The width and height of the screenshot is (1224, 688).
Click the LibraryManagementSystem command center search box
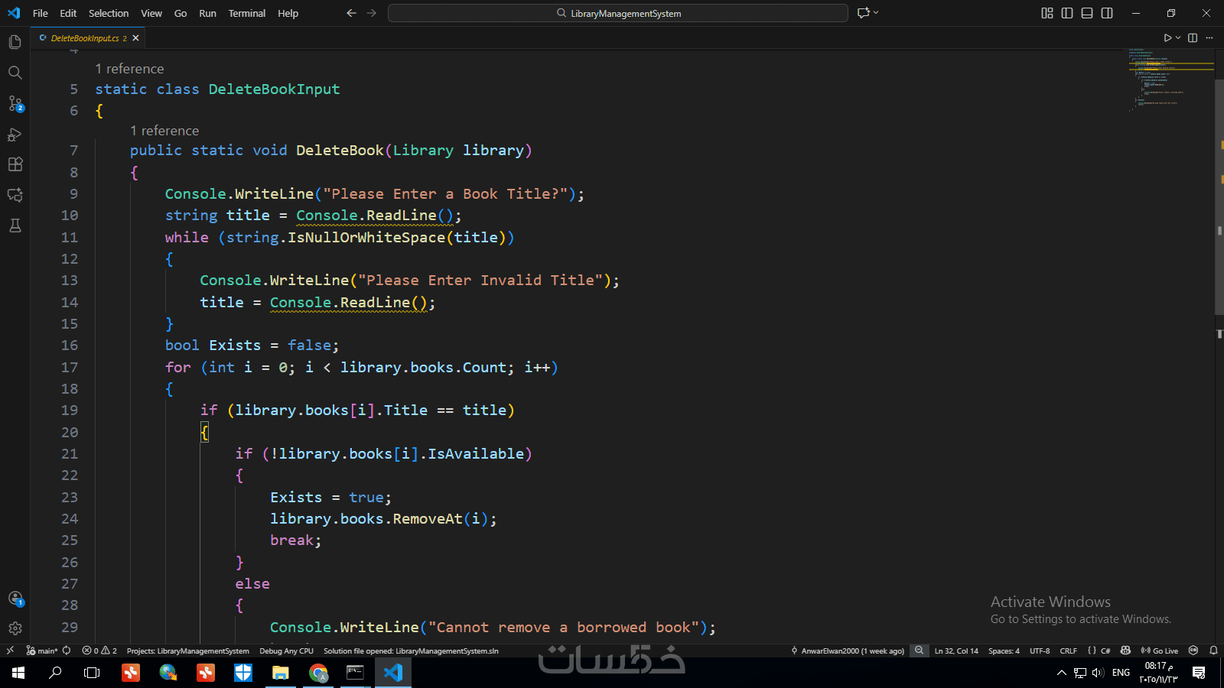coord(618,13)
